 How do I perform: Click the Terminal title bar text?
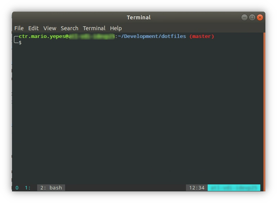139,17
